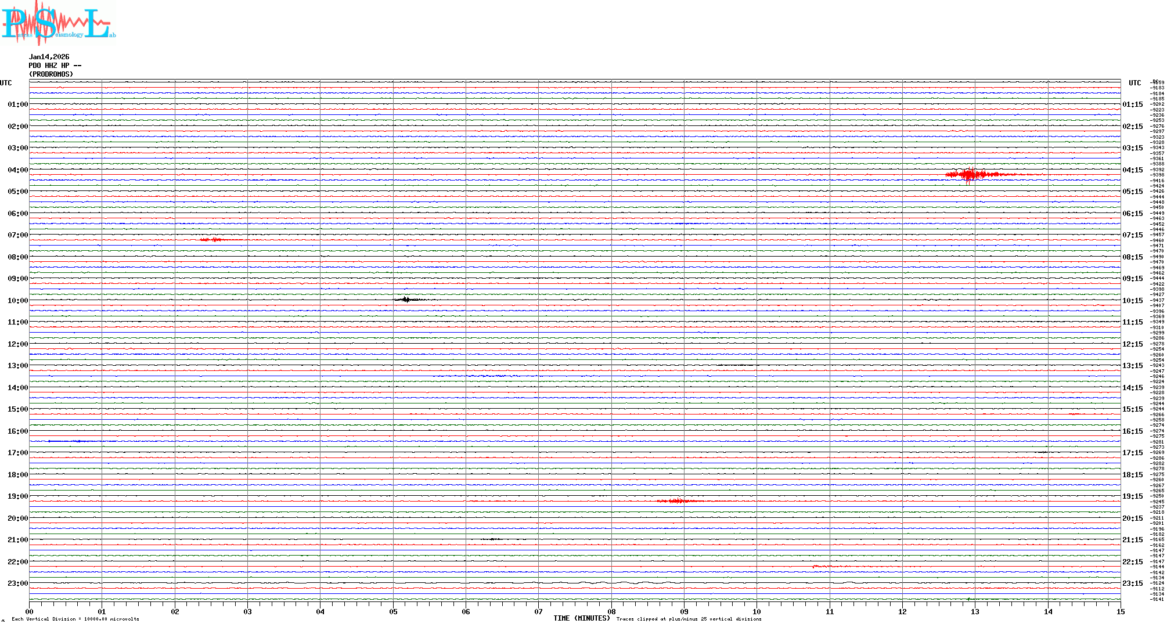Select the 19:15 label on right axis
The image size is (1167, 627).
(1132, 496)
